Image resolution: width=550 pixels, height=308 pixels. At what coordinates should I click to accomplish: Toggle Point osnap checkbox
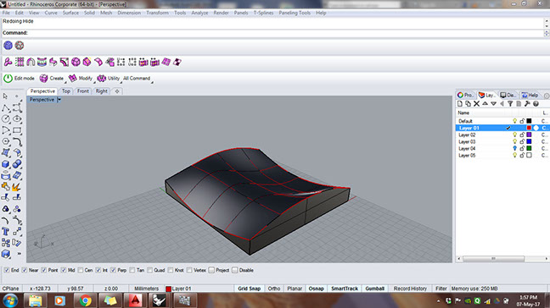(44, 270)
